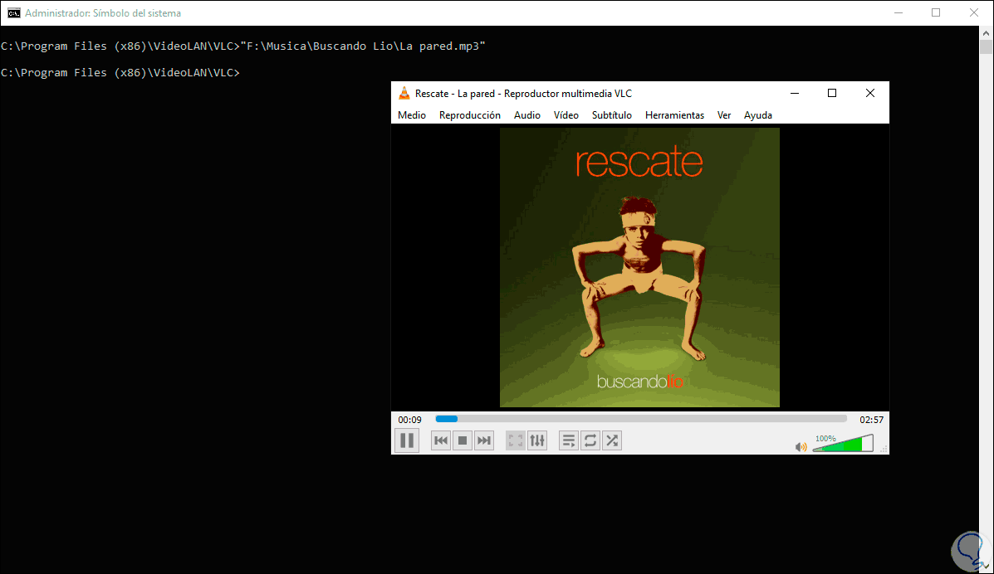Toggle random shuffle playback
Image resolution: width=994 pixels, height=574 pixels.
pos(612,440)
